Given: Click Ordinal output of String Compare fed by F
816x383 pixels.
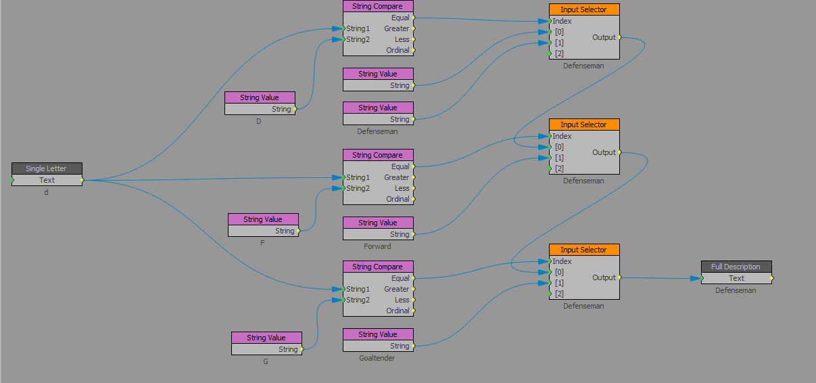Looking at the screenshot, I should pyautogui.click(x=414, y=199).
